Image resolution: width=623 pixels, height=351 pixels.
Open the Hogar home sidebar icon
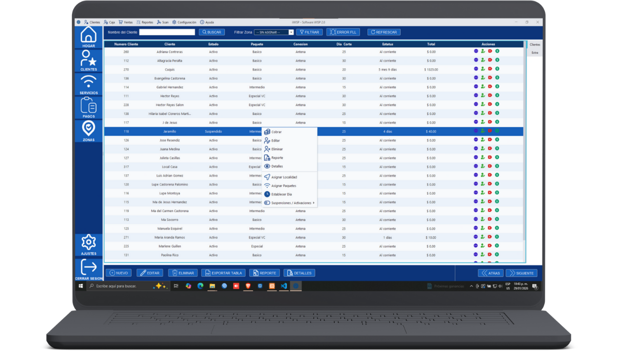tap(89, 37)
